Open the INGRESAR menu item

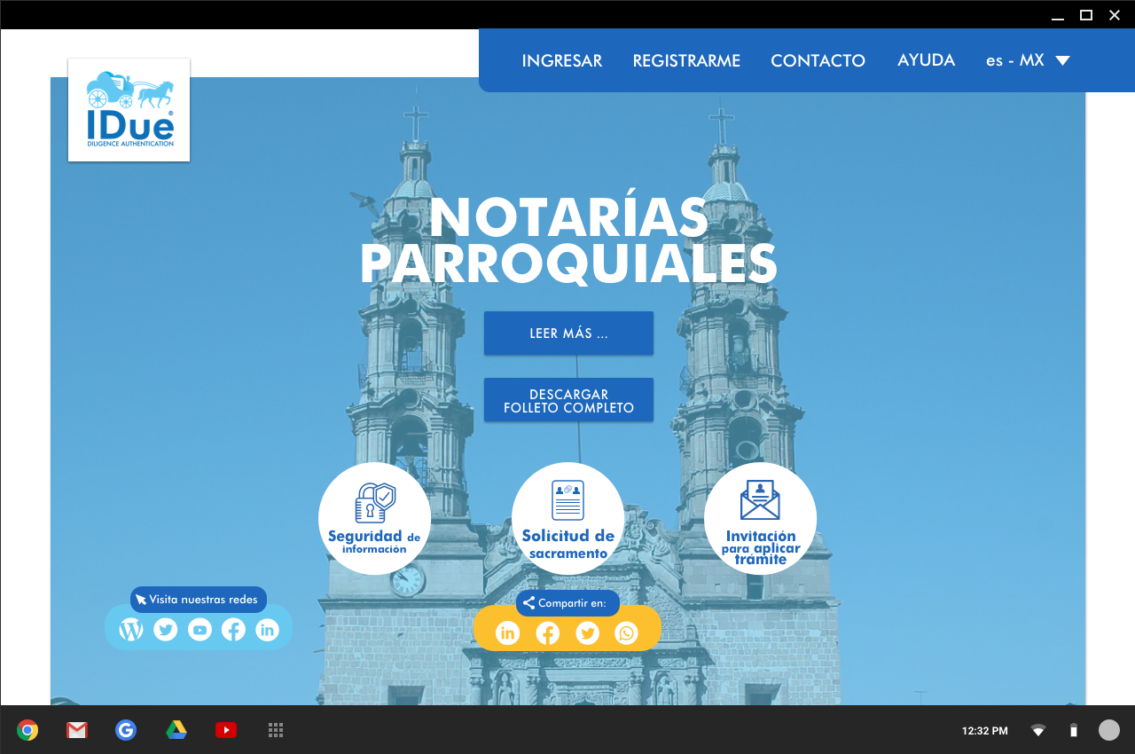point(561,60)
